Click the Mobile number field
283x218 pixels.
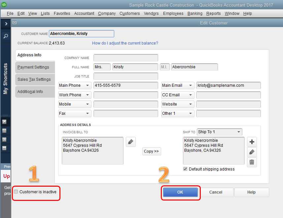coord(126,104)
